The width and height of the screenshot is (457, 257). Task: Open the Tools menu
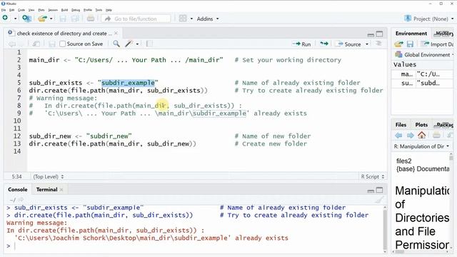coord(99,10)
